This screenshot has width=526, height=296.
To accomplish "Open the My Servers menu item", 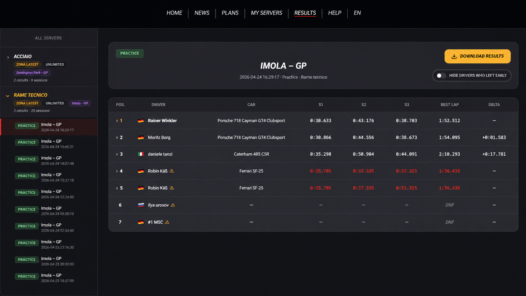I will [x=266, y=13].
